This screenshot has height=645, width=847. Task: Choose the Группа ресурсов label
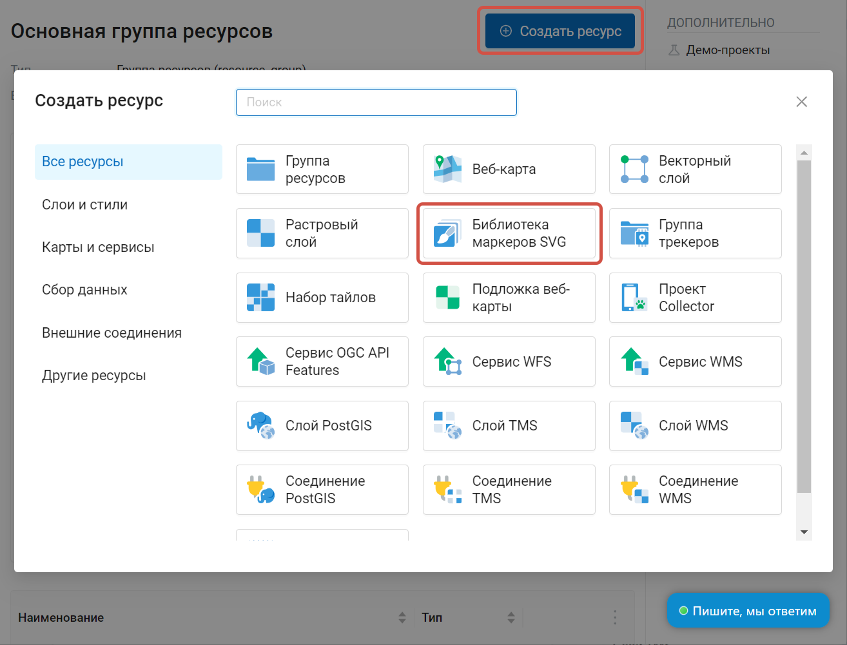tap(315, 169)
